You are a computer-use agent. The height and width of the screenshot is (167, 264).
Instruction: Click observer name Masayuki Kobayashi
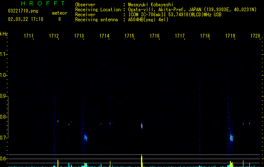pyautogui.click(x=151, y=5)
